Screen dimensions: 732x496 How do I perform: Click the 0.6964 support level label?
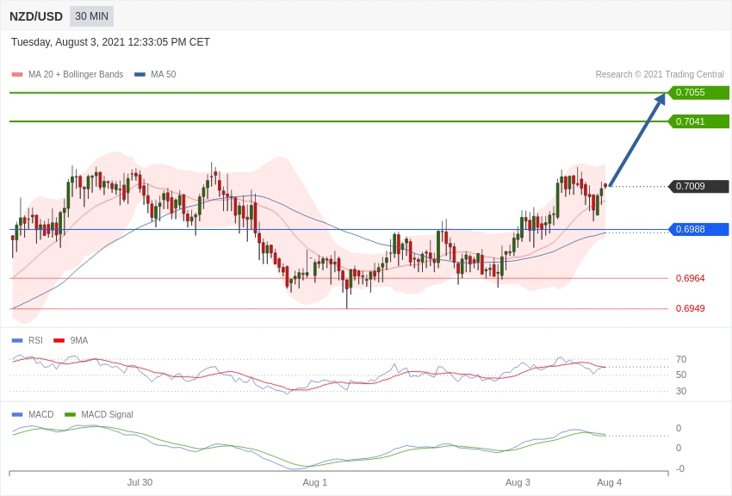tap(690, 278)
